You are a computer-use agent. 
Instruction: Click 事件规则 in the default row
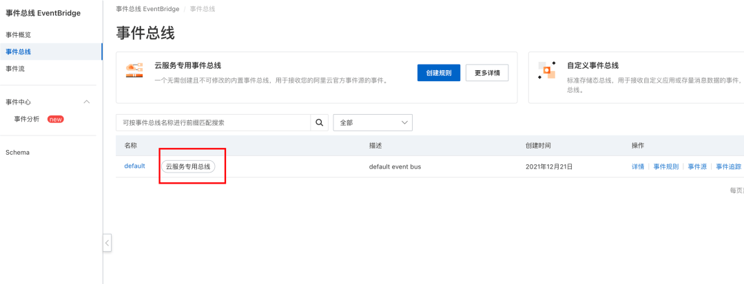coord(666,166)
